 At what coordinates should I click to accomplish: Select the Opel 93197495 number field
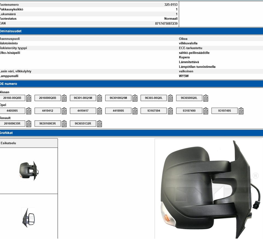(x=225, y=111)
